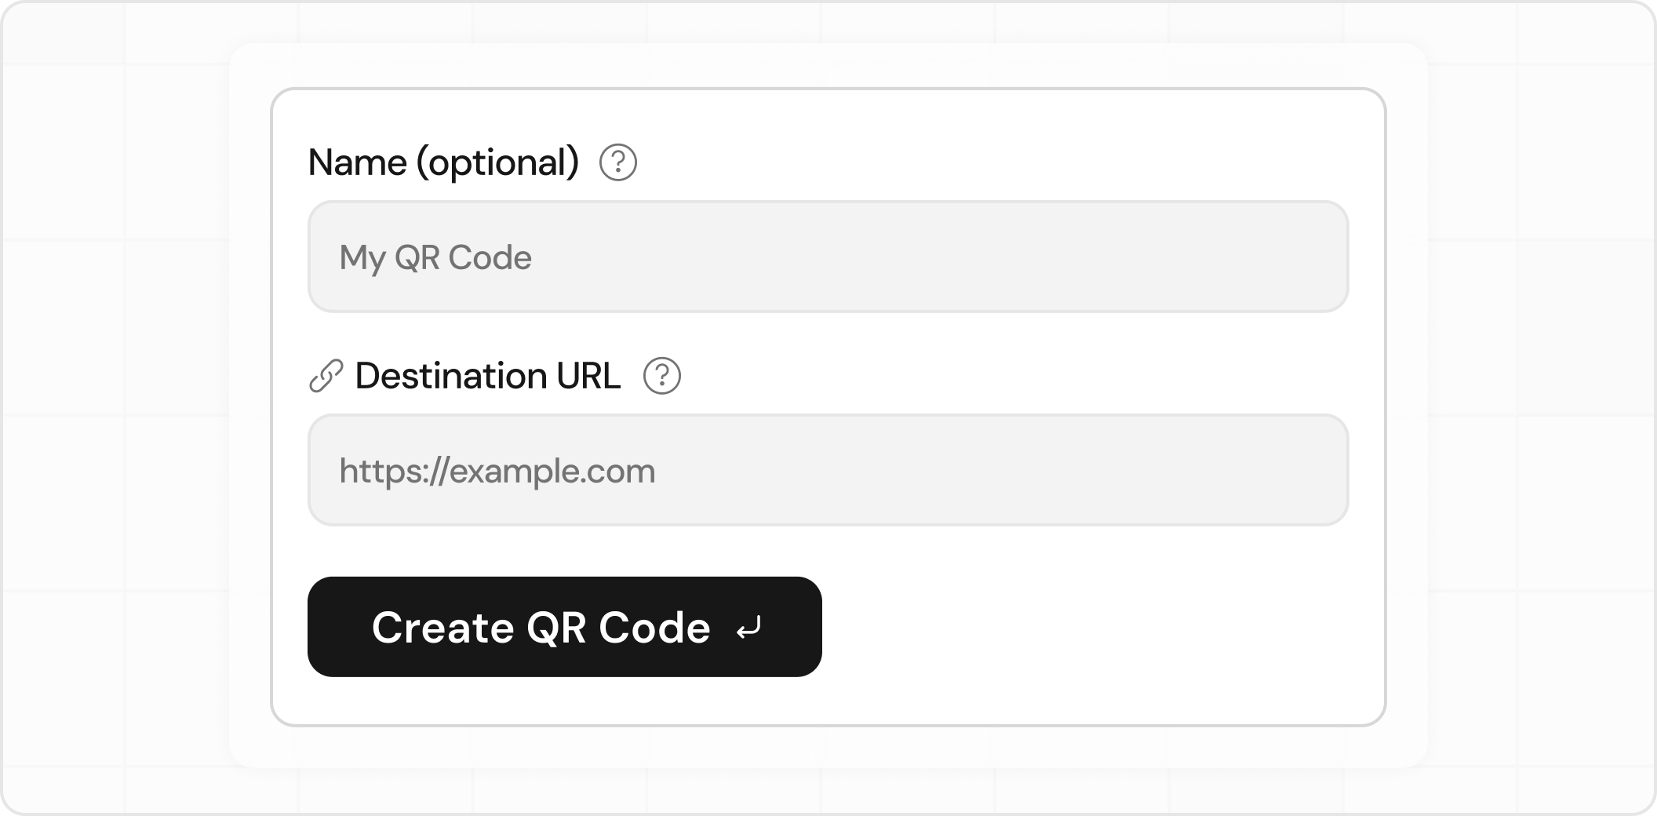Image resolution: width=1657 pixels, height=816 pixels.
Task: Click the word "Name" above the first field
Action: coord(358,163)
